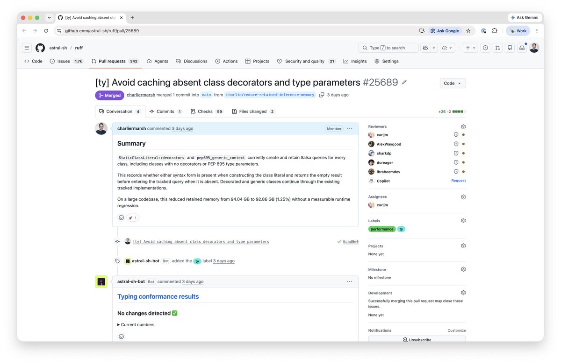This screenshot has width=561, height=364.
Task: Copy the branch name with the copy icon
Action: click(322, 95)
